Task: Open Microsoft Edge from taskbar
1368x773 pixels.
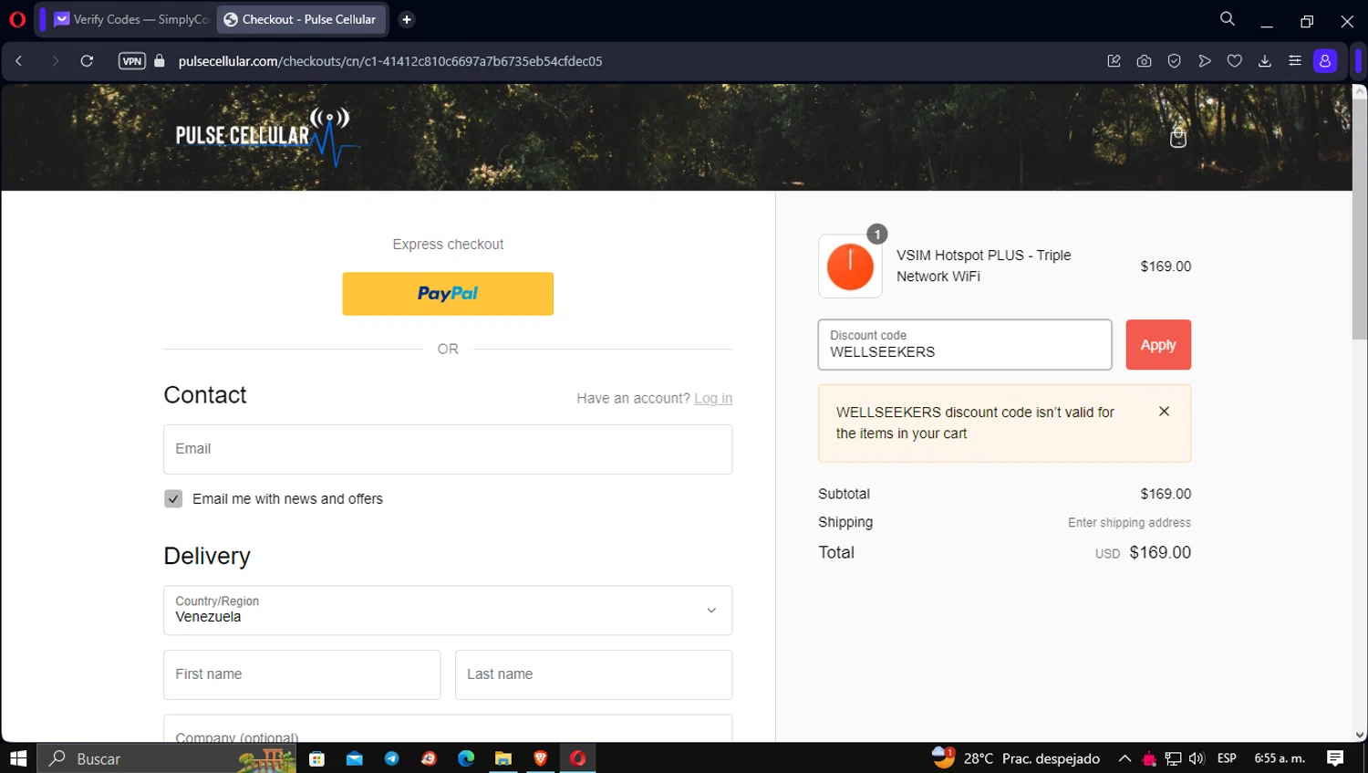Action: pyautogui.click(x=466, y=758)
